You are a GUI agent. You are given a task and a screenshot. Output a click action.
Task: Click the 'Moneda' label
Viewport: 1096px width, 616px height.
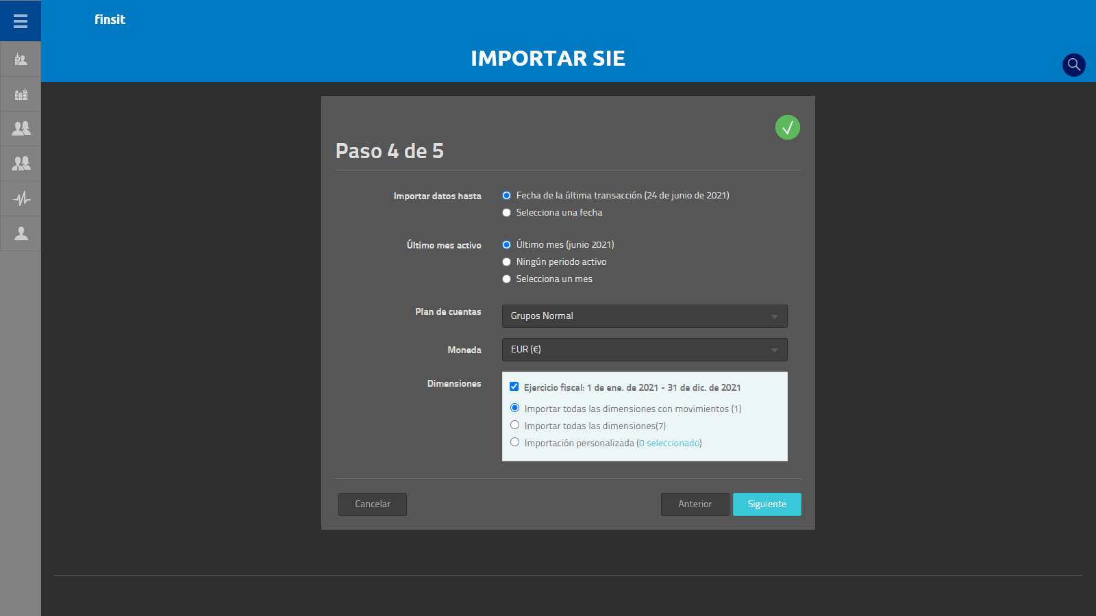[464, 350]
